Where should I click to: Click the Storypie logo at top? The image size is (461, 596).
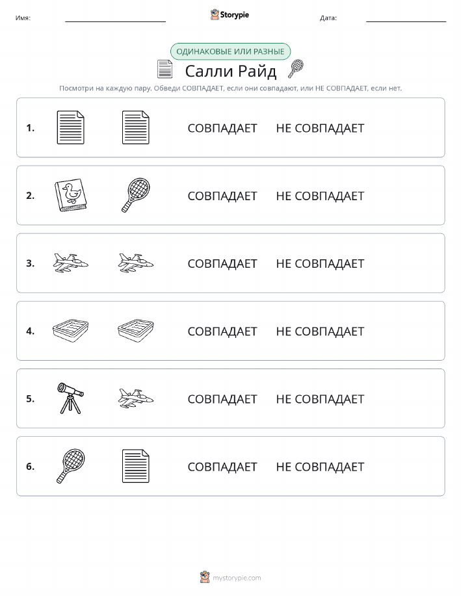(230, 15)
